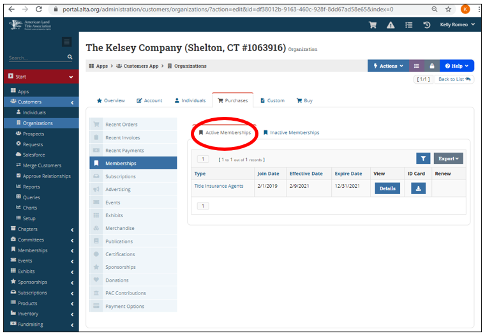Open PAC Contributions in purchases list
This screenshot has height=336, width=485.
tap(133, 293)
